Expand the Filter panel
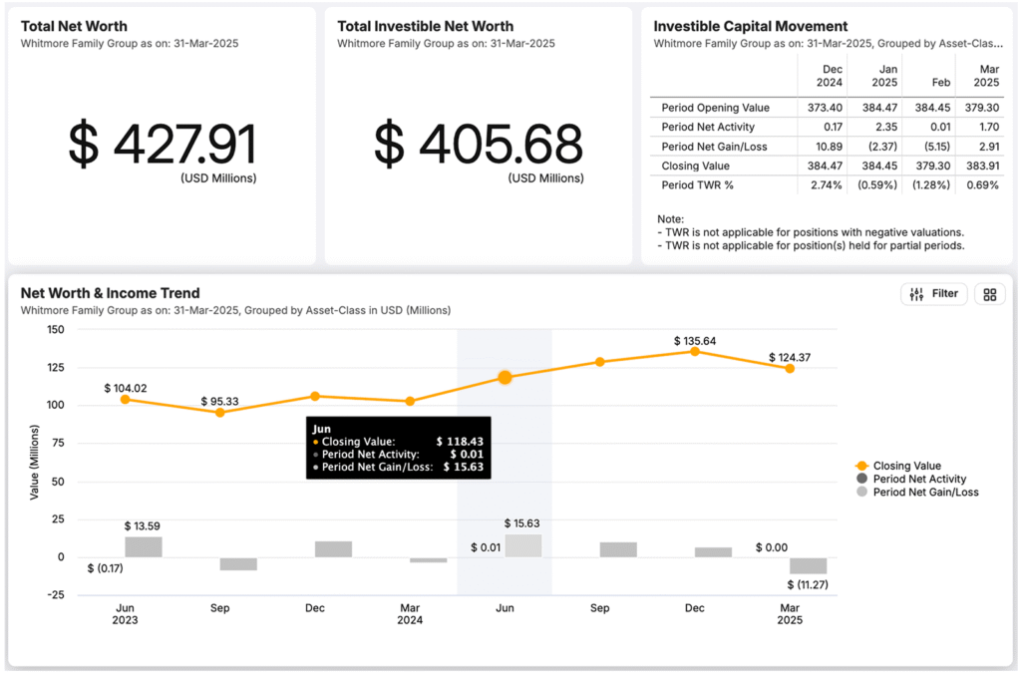 coord(933,293)
